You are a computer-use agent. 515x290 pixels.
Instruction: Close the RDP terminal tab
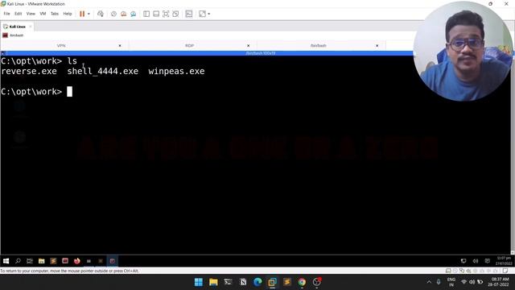(249, 46)
